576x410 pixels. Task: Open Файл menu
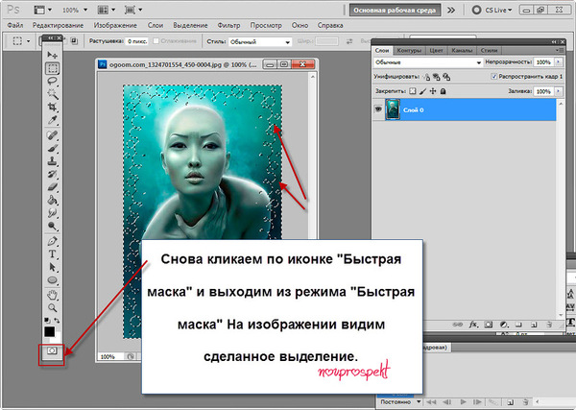point(15,25)
